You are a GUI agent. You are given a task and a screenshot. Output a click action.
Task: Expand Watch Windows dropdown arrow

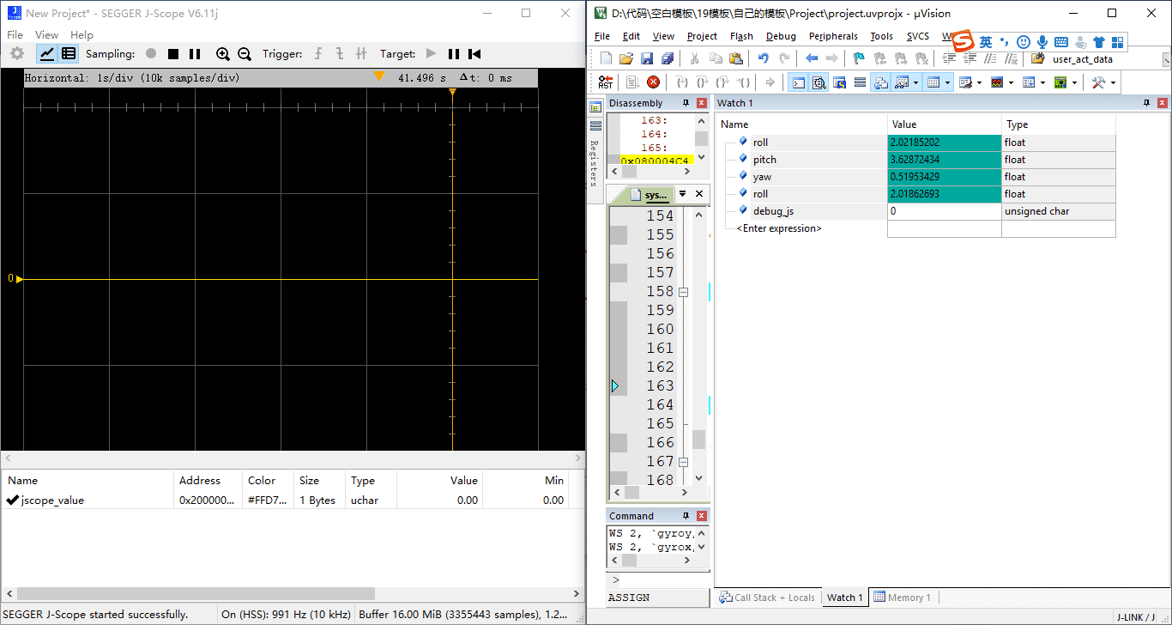coord(915,82)
